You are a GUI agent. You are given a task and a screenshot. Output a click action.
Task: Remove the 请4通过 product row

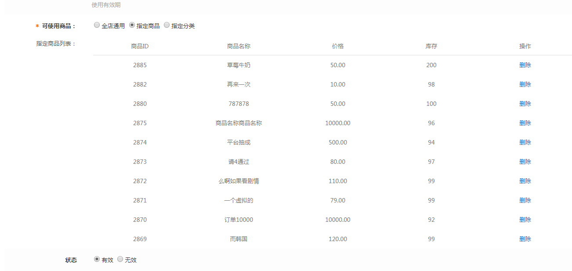(525, 162)
